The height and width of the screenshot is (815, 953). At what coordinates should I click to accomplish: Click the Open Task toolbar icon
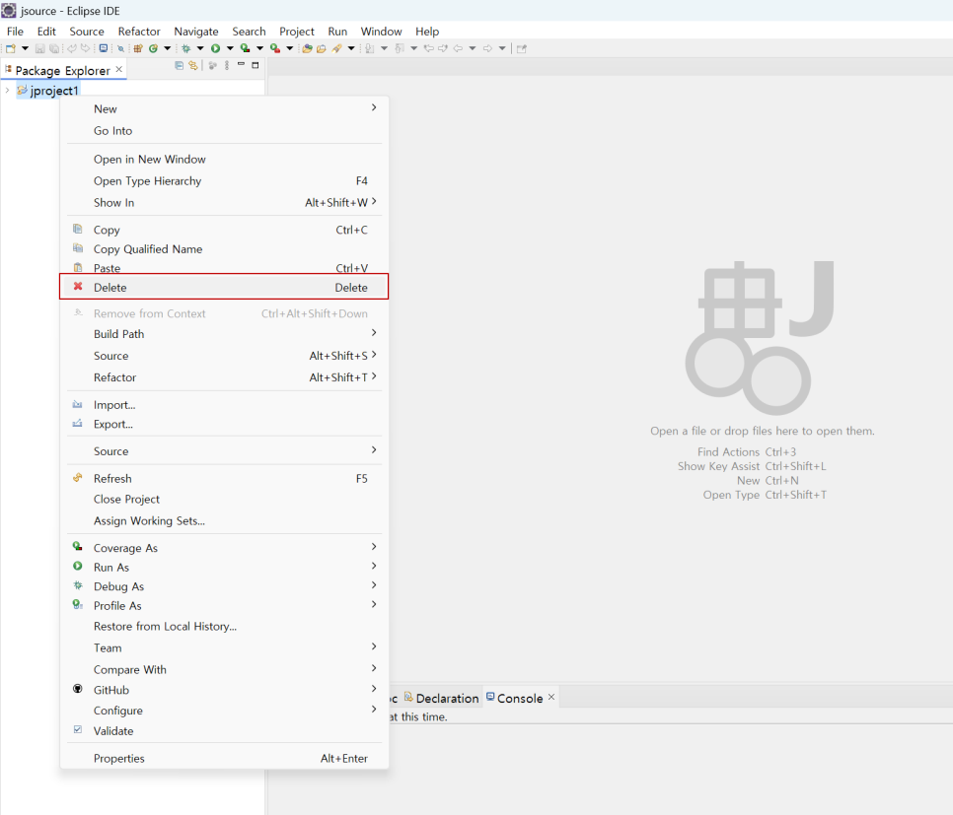[x=321, y=48]
